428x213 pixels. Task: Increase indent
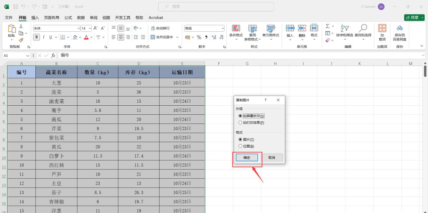(x=143, y=37)
